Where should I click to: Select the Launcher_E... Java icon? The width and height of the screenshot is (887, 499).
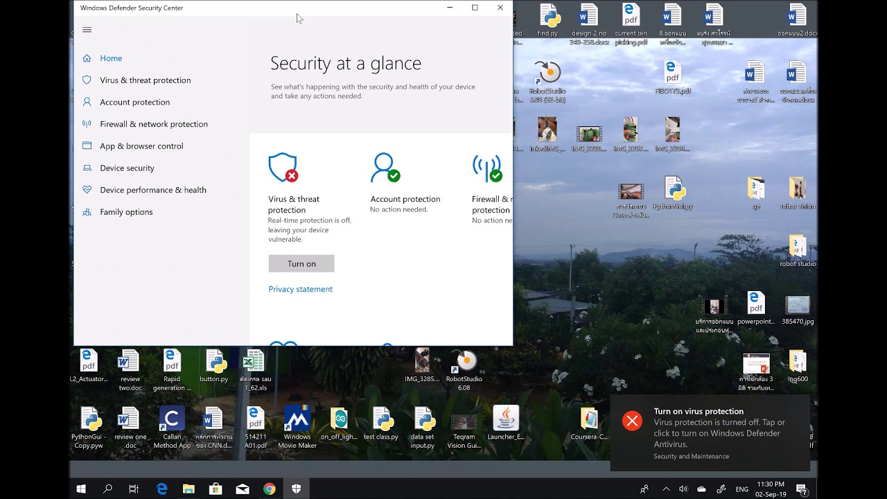click(x=506, y=424)
